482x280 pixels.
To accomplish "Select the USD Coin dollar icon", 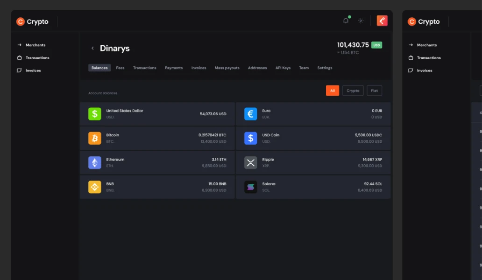I will click(x=250, y=138).
